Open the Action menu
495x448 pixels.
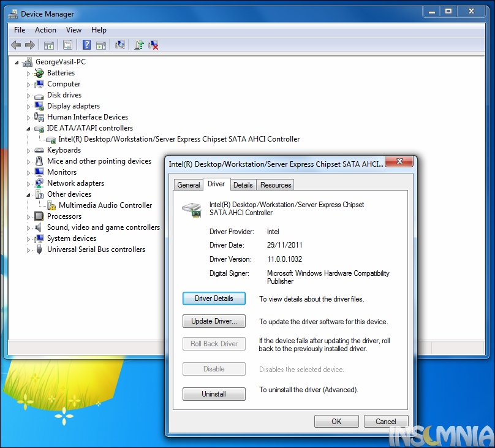(x=45, y=30)
